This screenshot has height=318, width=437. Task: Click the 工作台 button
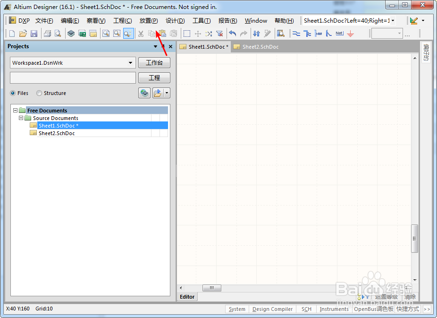[x=154, y=63]
